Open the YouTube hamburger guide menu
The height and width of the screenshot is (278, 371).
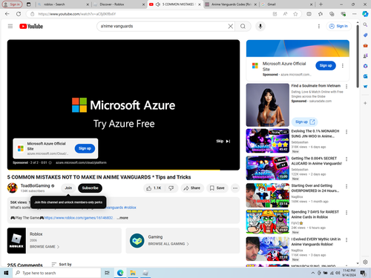pos(10,26)
